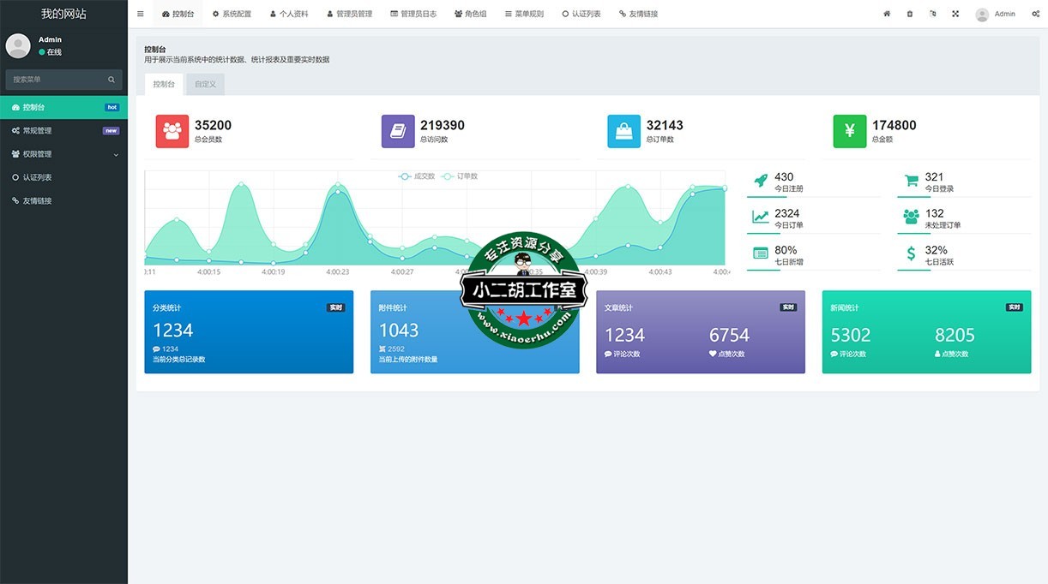Open 友情链接 in the sidebar
Image resolution: width=1048 pixels, height=584 pixels.
click(63, 201)
